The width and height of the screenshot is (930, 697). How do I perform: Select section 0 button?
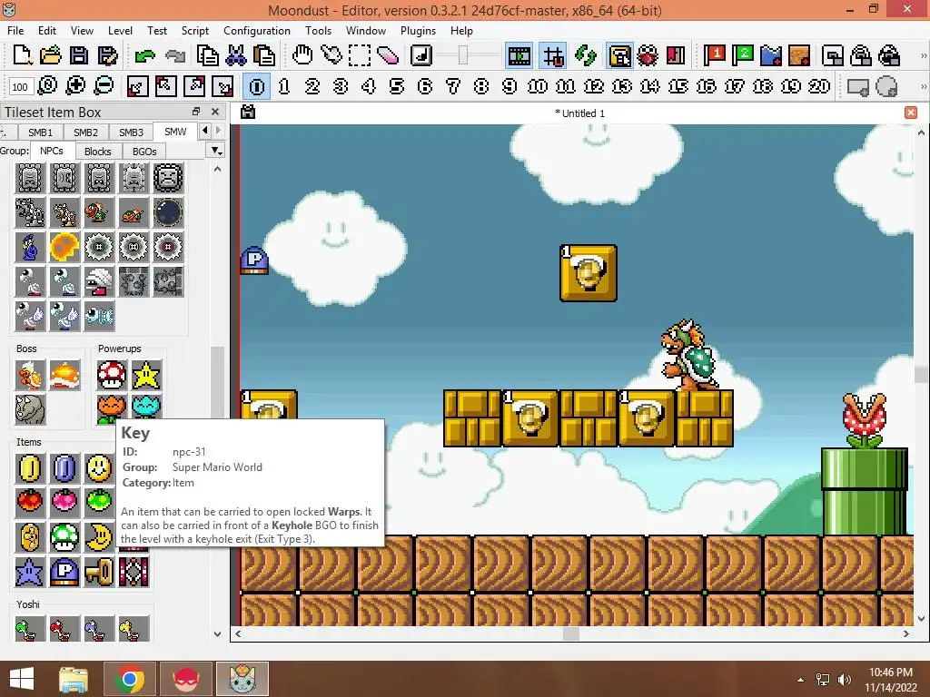point(257,86)
